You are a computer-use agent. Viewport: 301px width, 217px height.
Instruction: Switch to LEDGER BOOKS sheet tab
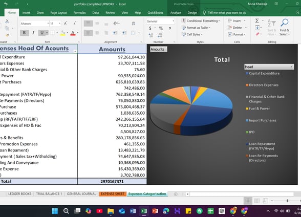coord(19,194)
